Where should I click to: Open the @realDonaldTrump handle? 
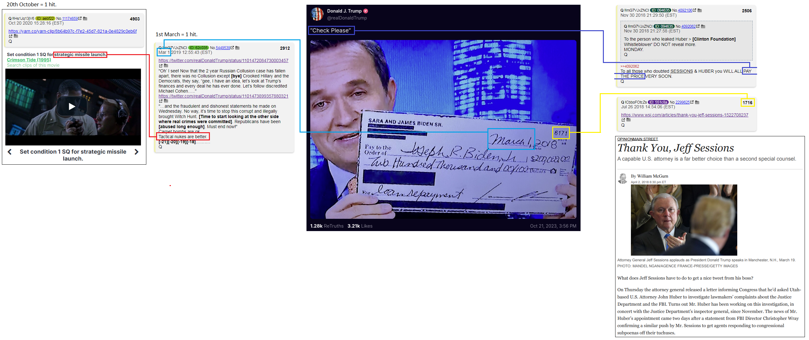pos(347,18)
